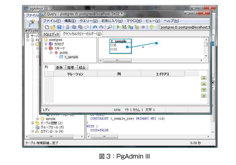Open Find with the magnifying glass icon
Image resolution: width=236 pixels, height=165 pixels.
(x=110, y=27)
